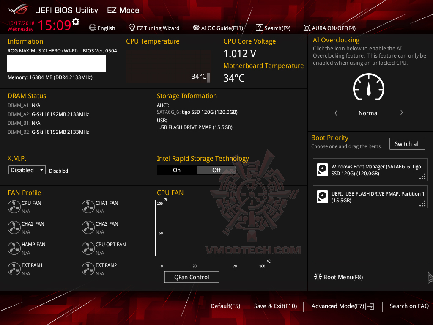Screen dimensions: 433x325
Task: Click the Windows Boot Manager disk icon
Action: pyautogui.click(x=322, y=170)
